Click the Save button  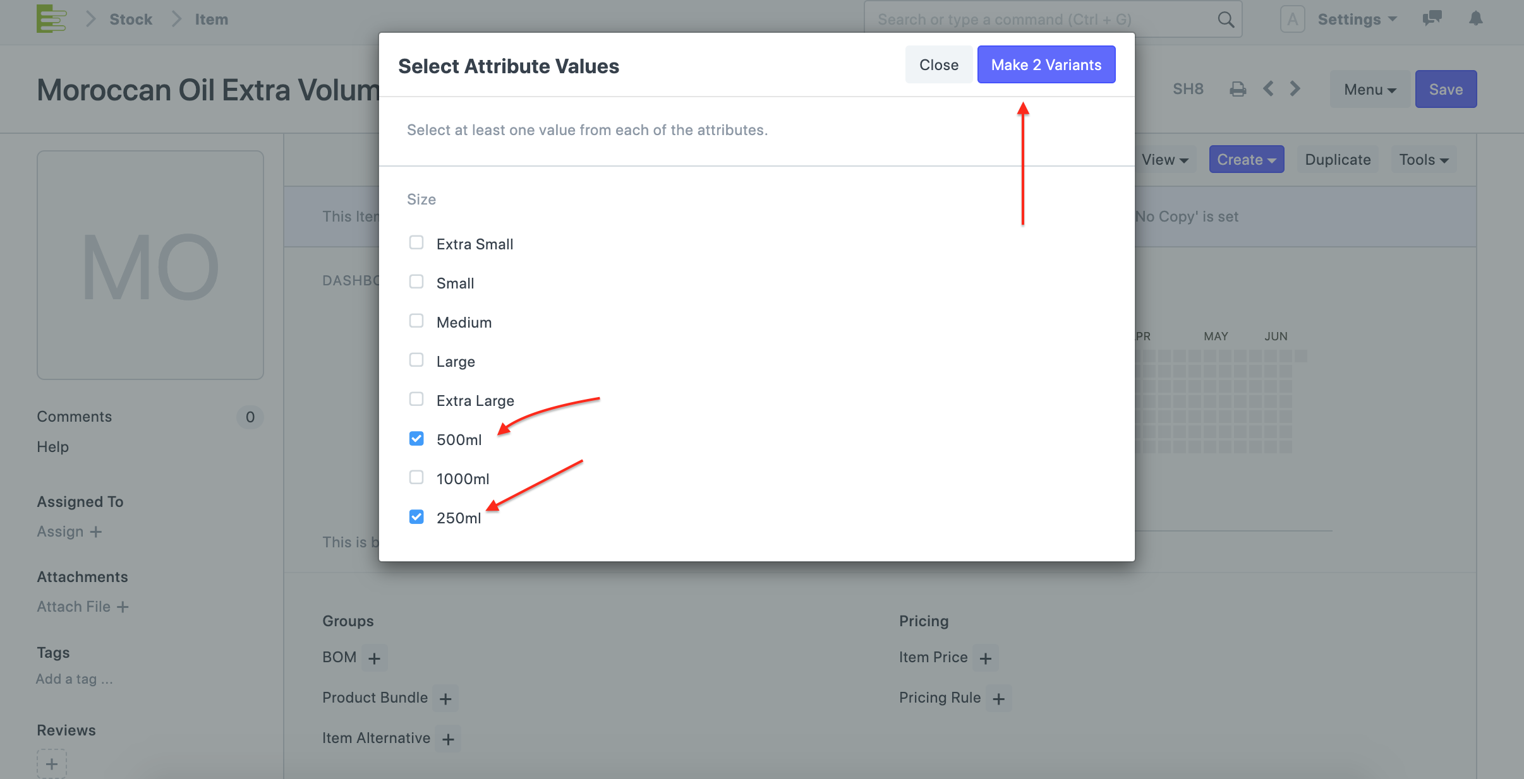(x=1446, y=90)
